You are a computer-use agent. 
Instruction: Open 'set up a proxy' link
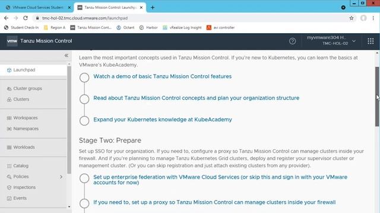(214, 202)
